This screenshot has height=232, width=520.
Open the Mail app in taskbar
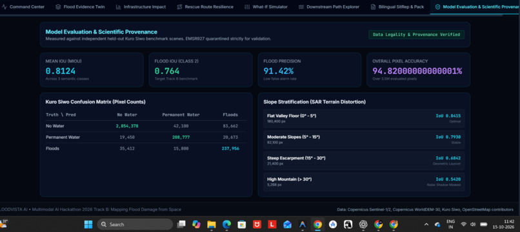[x=287, y=224]
